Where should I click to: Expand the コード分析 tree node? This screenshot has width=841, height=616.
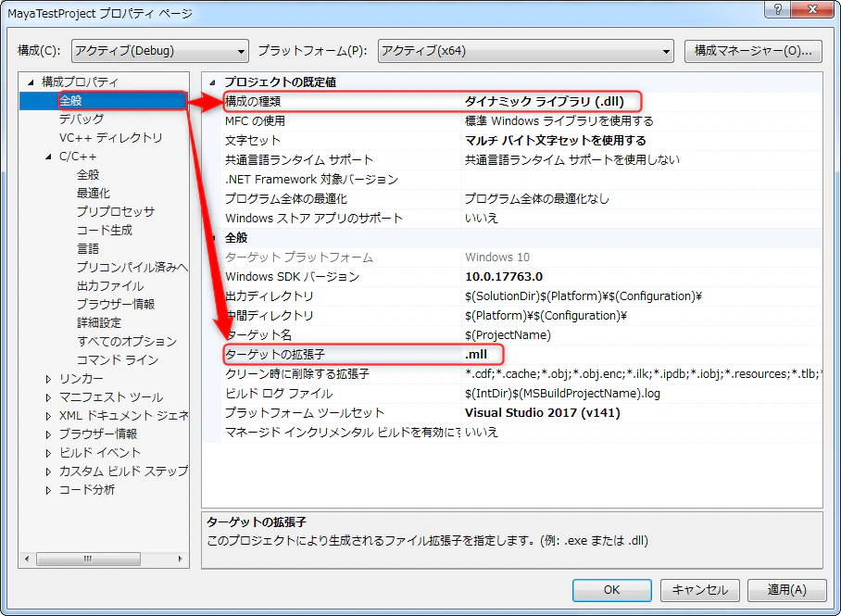(x=48, y=490)
